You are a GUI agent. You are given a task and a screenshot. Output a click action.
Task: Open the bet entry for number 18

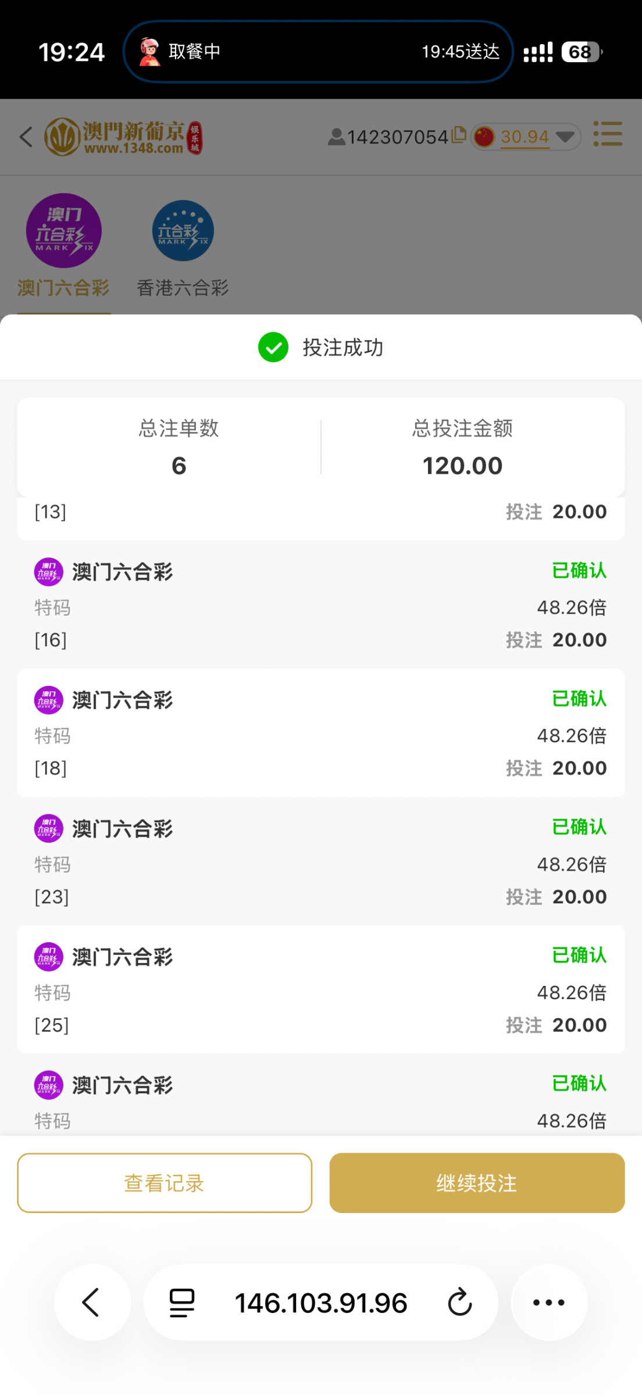pos(320,734)
